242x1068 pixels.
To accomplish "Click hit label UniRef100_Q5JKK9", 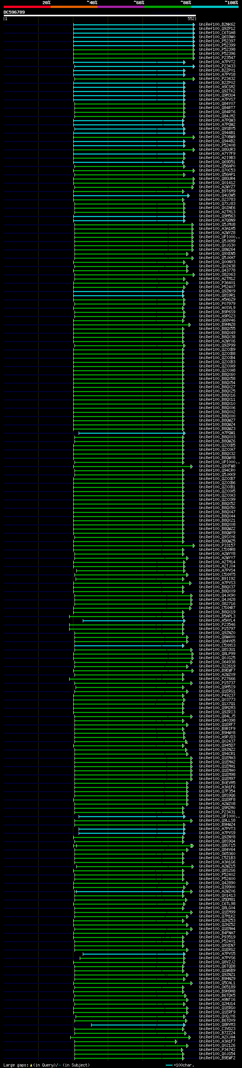I will 217,474.
